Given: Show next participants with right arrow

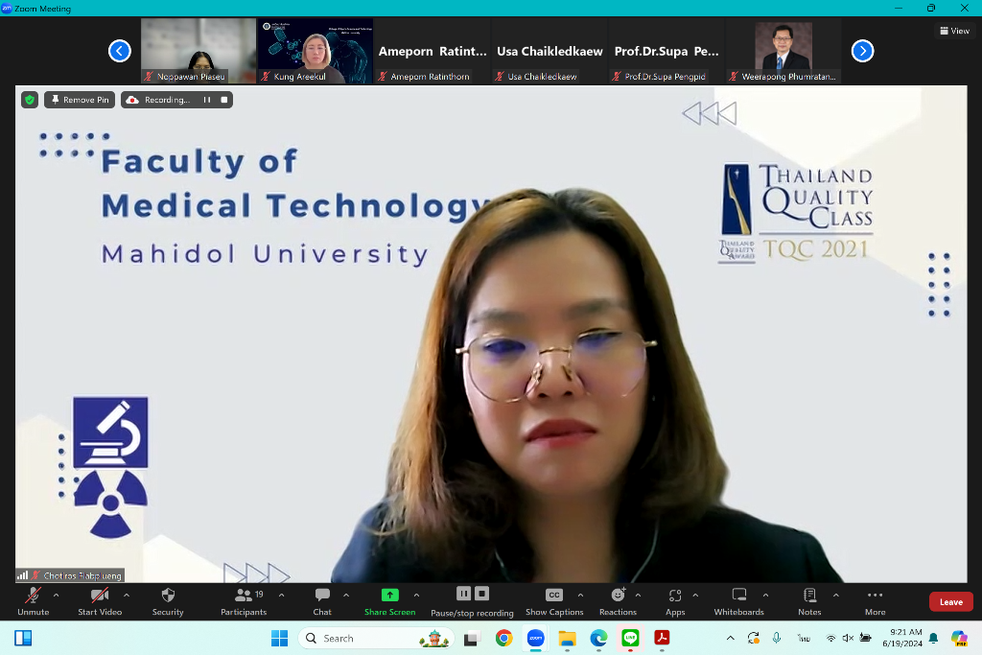Looking at the screenshot, I should click(x=862, y=51).
